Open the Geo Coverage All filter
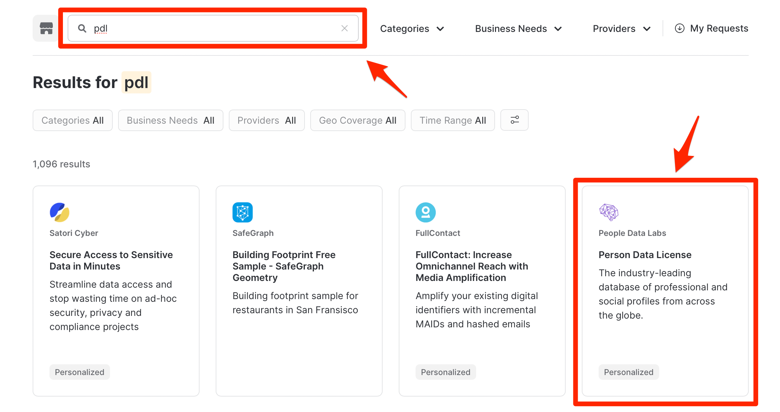This screenshot has height=412, width=780. point(357,120)
